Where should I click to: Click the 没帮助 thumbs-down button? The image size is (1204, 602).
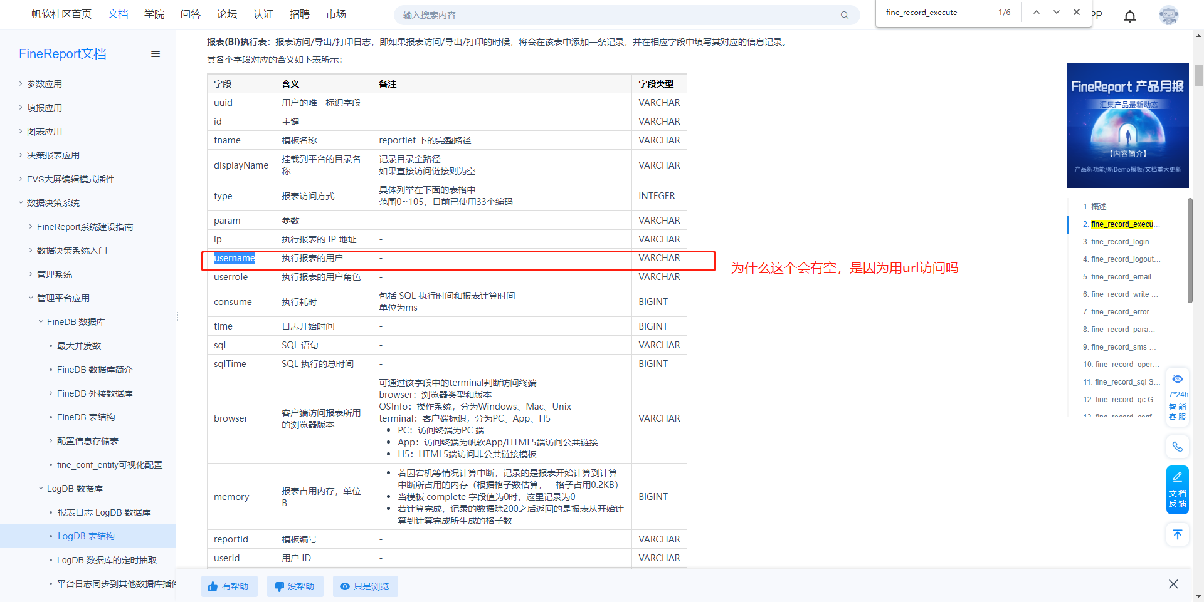(x=295, y=586)
